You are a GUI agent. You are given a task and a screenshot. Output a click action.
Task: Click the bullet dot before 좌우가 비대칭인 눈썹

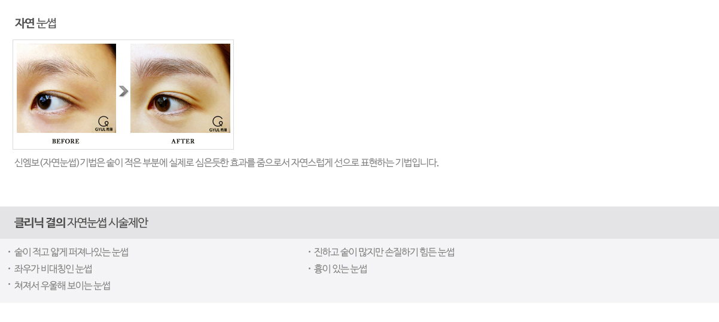(10, 269)
